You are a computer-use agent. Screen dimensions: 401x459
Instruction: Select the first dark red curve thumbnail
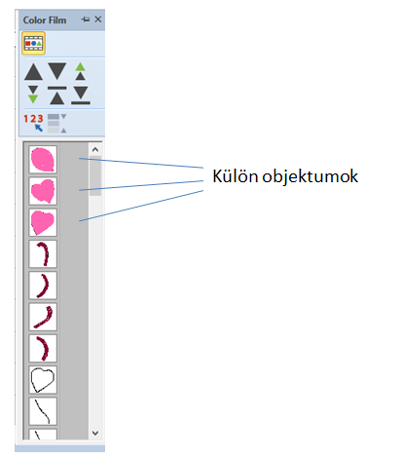coord(43,254)
